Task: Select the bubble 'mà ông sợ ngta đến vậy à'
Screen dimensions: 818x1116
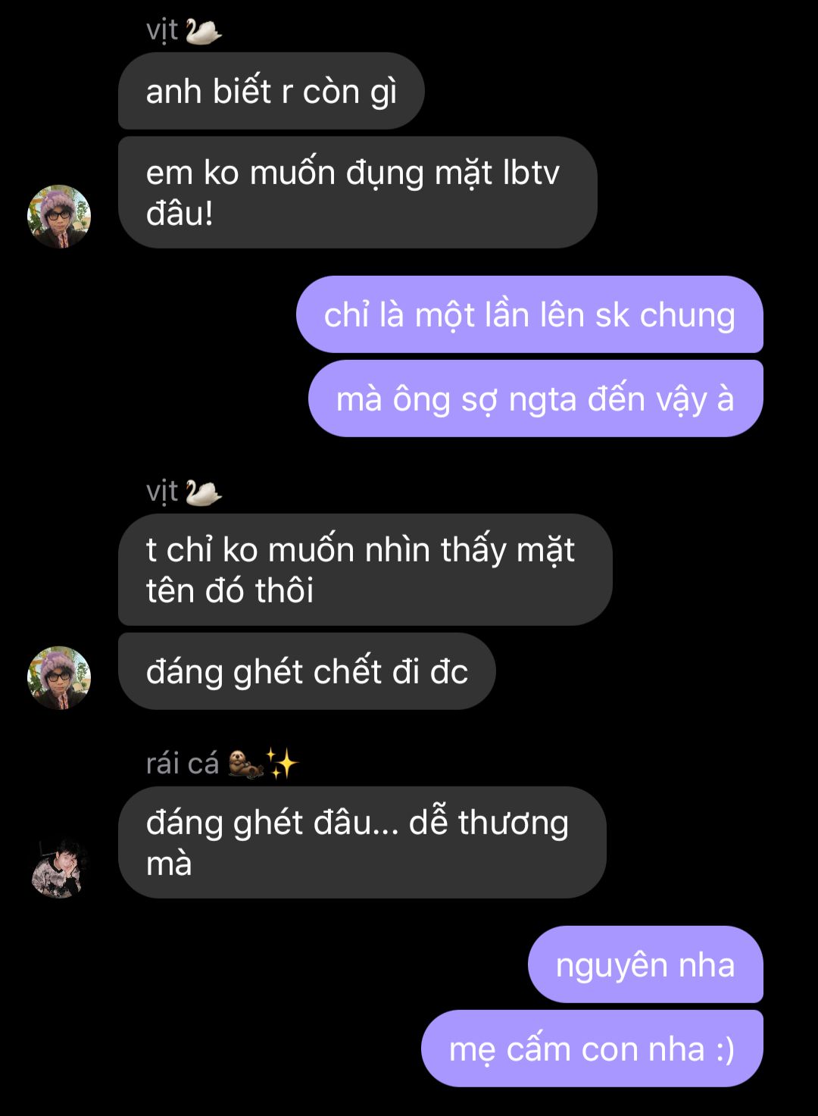Action: [535, 399]
